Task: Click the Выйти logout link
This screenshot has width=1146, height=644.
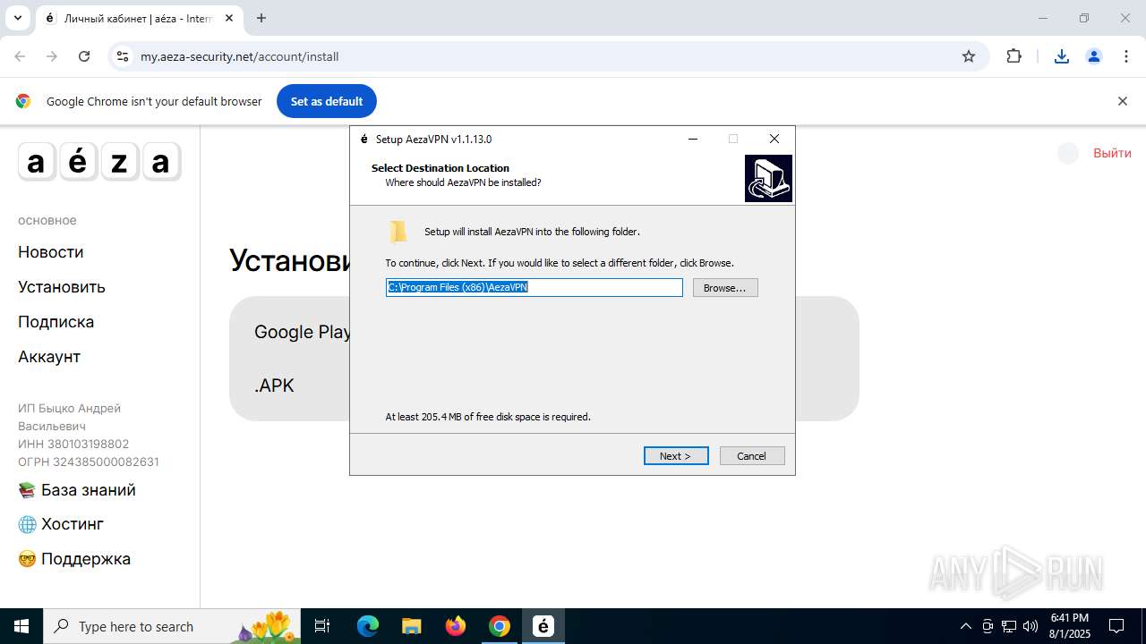Action: pos(1112,153)
